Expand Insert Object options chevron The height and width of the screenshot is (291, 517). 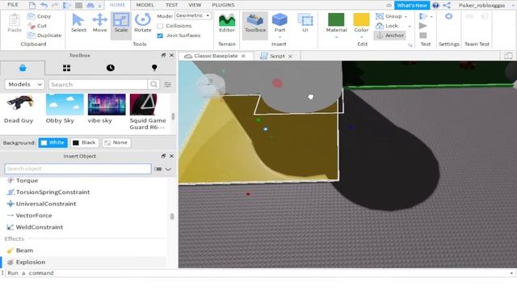(168, 169)
